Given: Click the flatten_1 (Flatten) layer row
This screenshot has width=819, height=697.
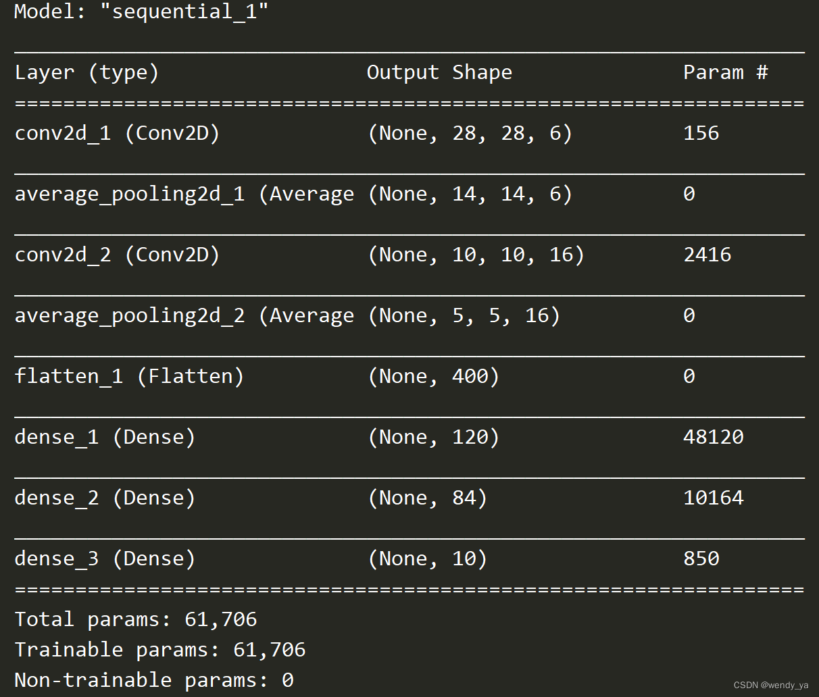Looking at the screenshot, I should (x=129, y=377).
